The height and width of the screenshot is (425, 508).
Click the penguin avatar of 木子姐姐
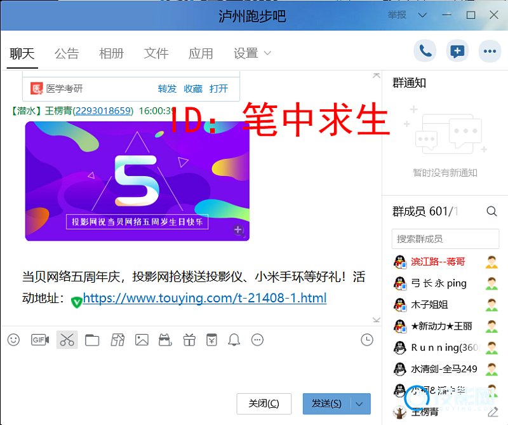click(x=400, y=305)
